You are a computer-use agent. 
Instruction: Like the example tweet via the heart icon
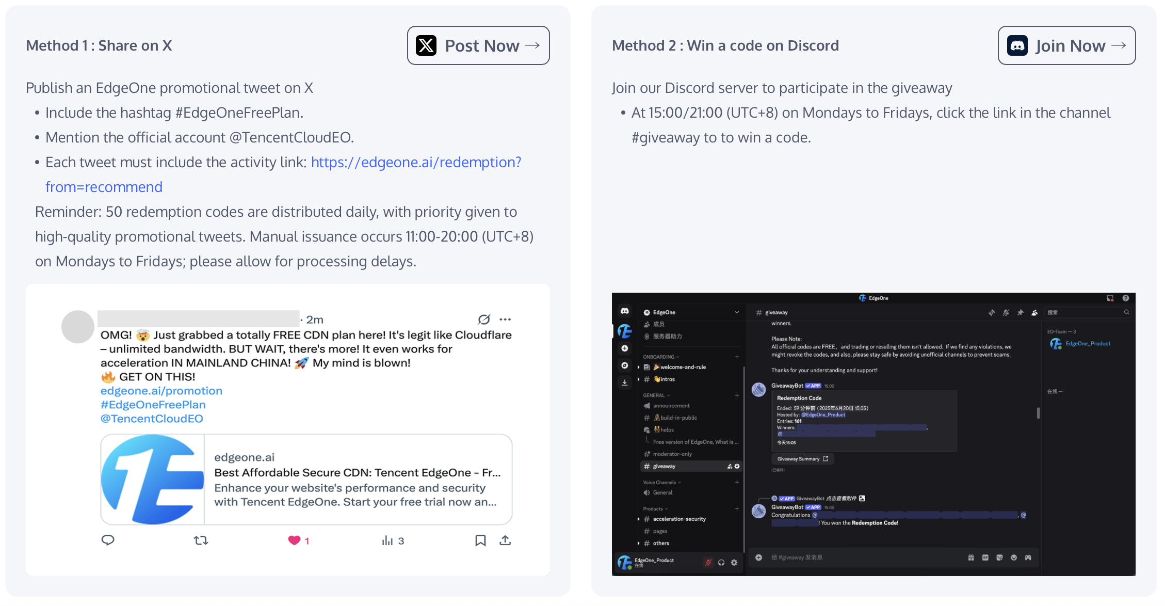tap(294, 540)
